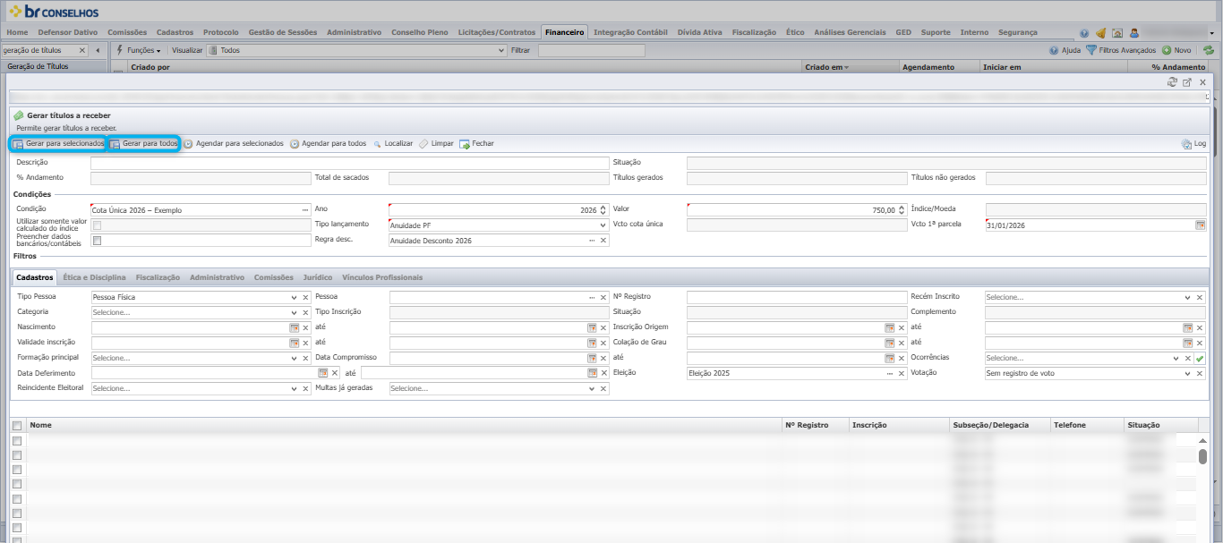
Task: Open the Nascimento date calendar icon
Action: point(294,327)
